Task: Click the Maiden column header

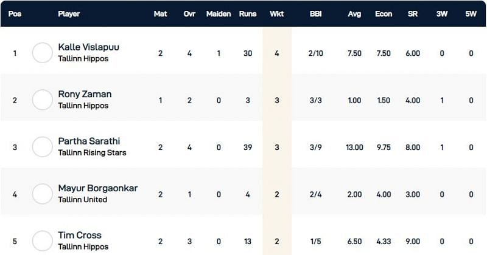Action: coord(219,13)
